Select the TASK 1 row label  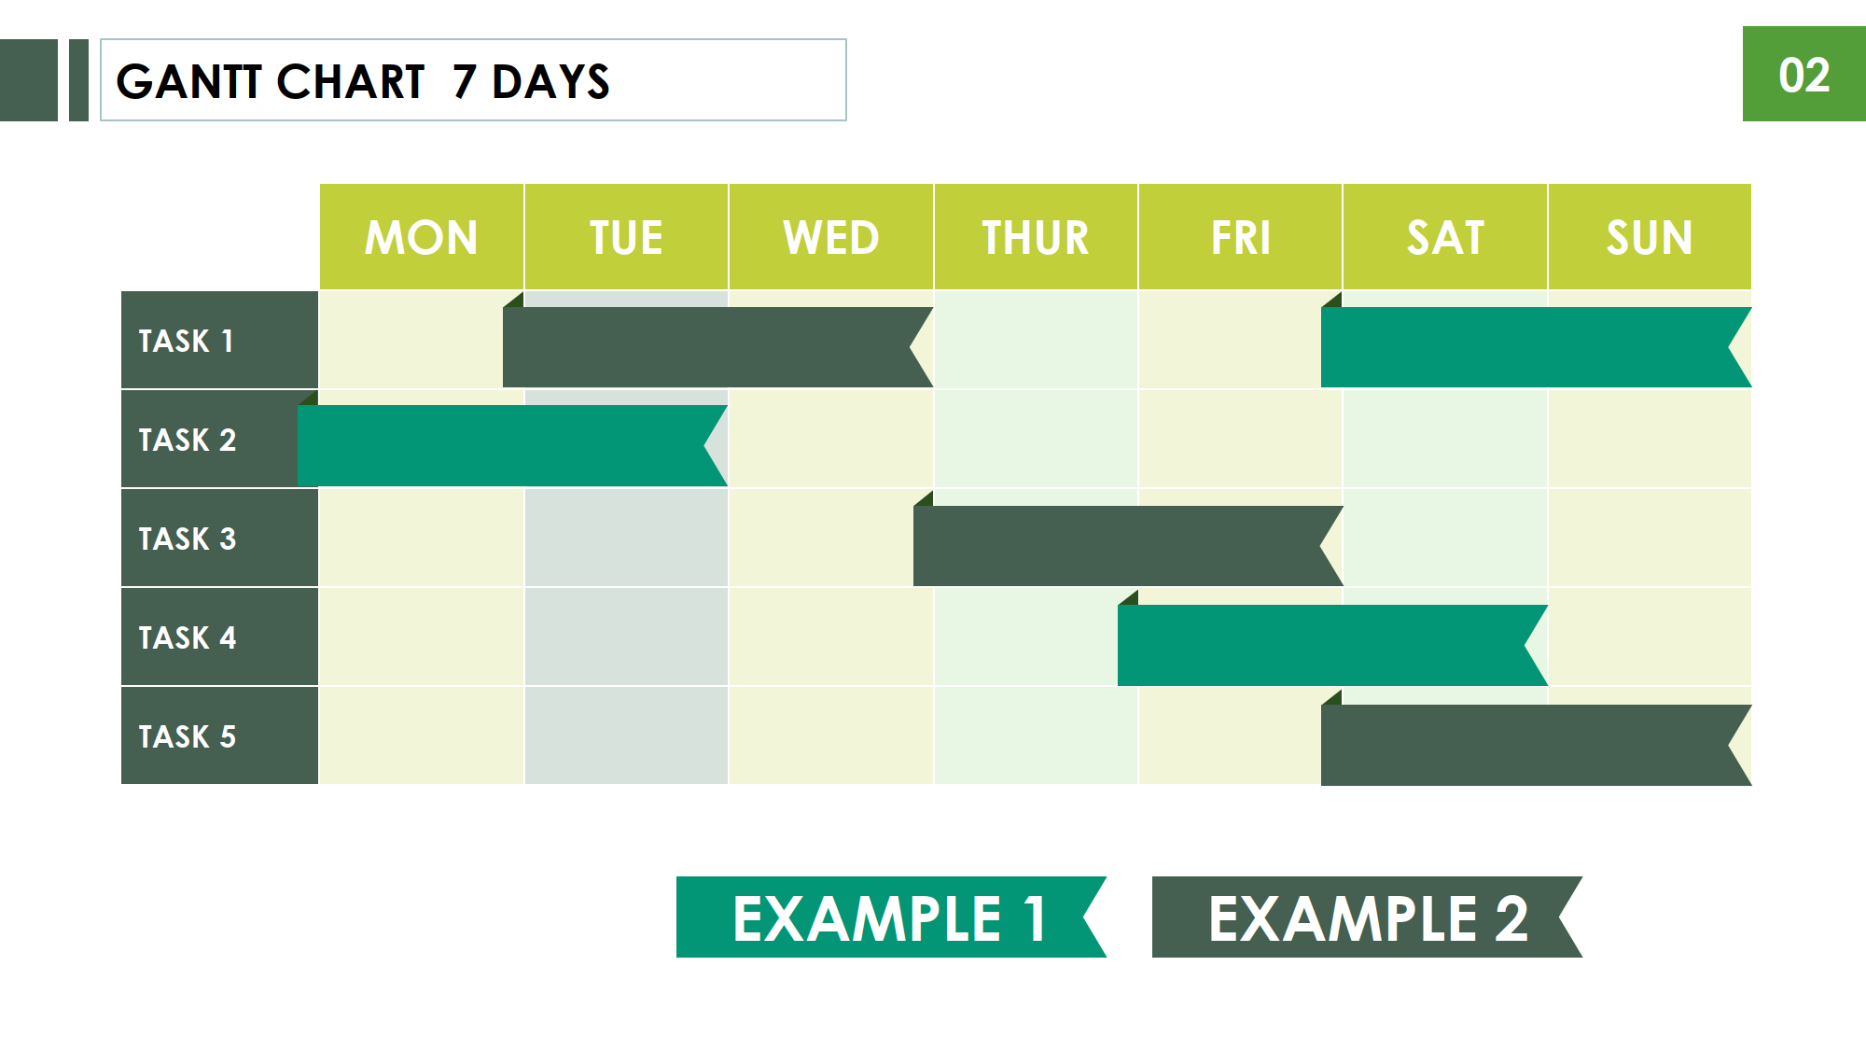point(220,340)
